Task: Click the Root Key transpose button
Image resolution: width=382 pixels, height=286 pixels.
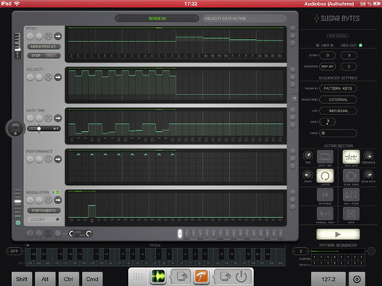Action: (x=327, y=66)
